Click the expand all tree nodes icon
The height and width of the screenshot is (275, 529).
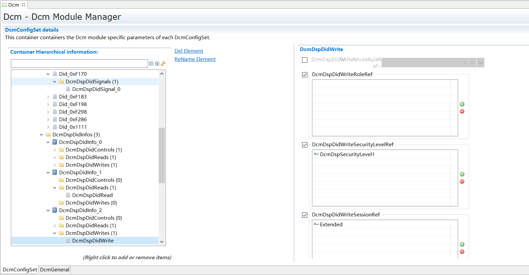coord(157,64)
